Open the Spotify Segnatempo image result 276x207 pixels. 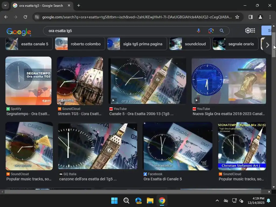click(29, 81)
